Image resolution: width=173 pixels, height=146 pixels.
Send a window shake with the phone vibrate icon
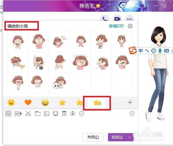56,113
